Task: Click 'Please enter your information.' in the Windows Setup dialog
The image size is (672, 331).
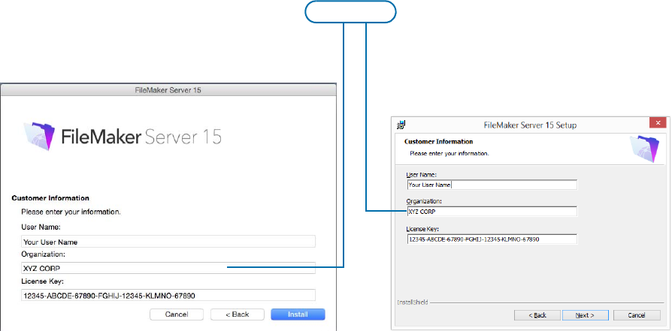Action: (x=450, y=153)
